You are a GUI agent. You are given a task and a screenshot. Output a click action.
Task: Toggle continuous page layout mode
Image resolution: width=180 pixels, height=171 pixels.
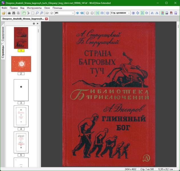[x=98, y=13]
